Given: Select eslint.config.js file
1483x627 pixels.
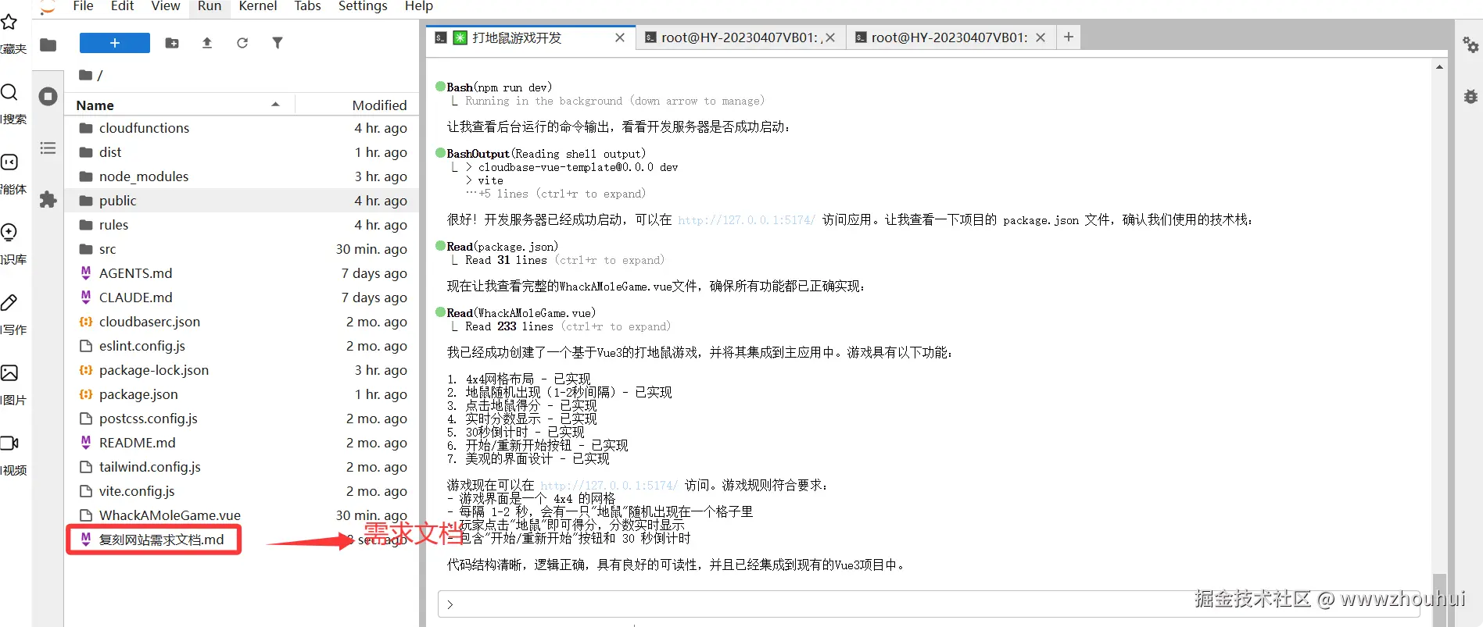Looking at the screenshot, I should pyautogui.click(x=242, y=346).
